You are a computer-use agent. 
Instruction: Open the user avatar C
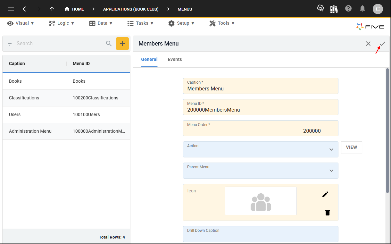(x=378, y=9)
